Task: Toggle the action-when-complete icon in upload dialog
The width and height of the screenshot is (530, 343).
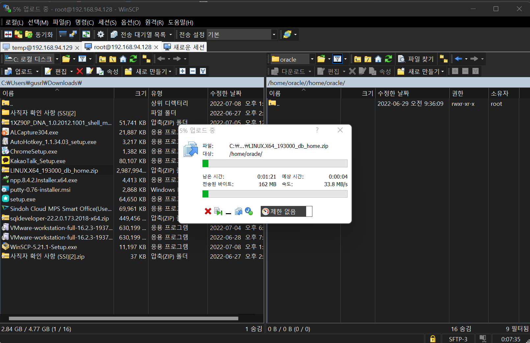Action: pos(249,211)
